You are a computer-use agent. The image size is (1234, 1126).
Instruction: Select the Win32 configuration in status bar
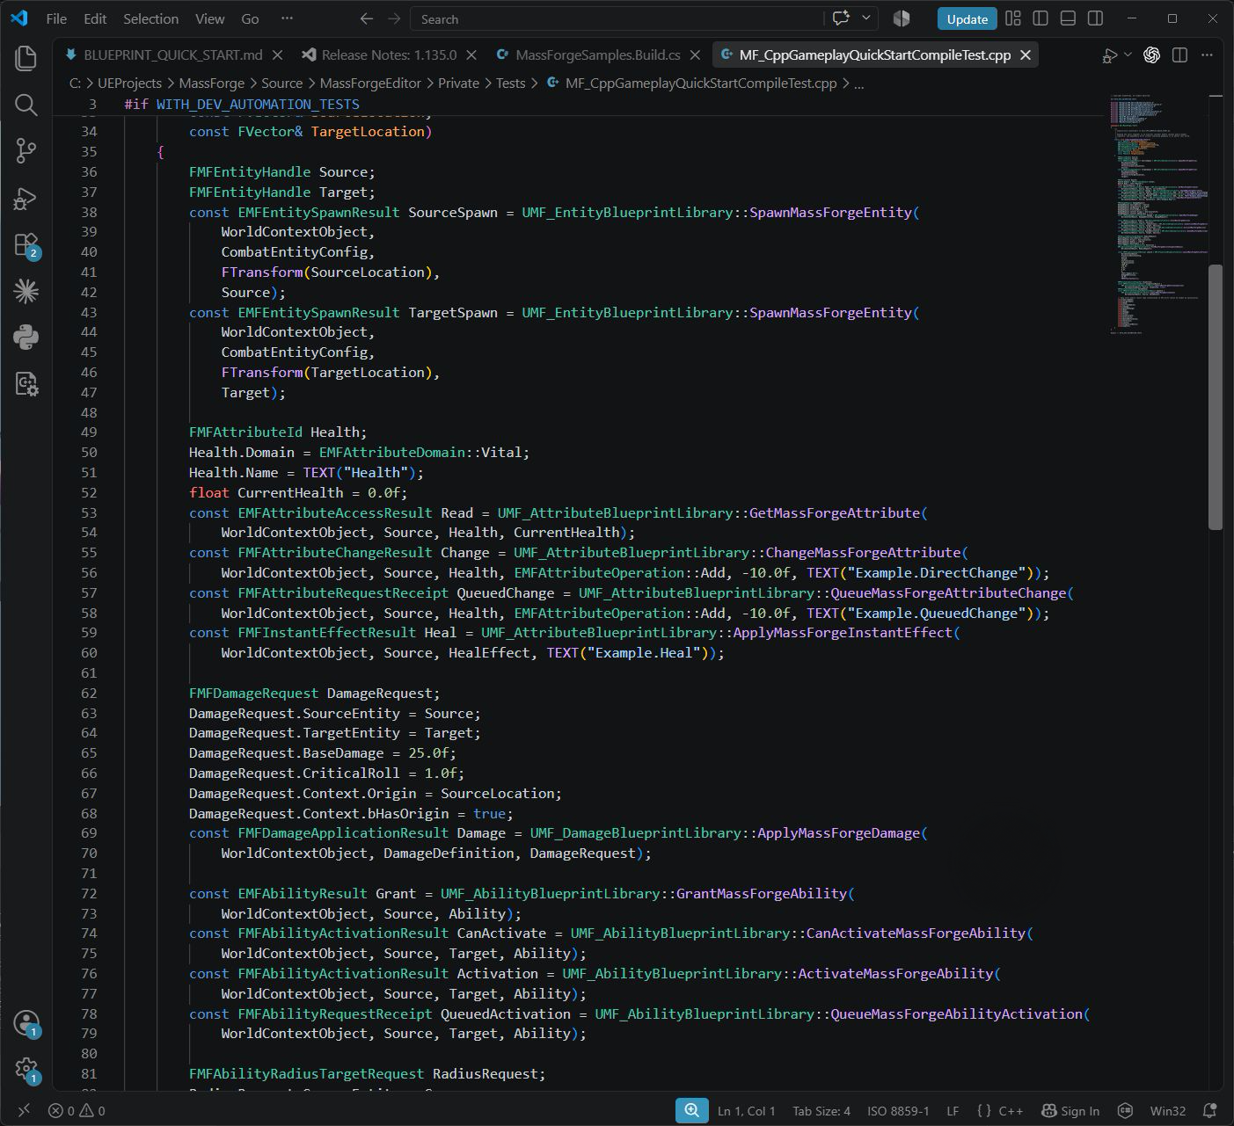(1168, 1110)
